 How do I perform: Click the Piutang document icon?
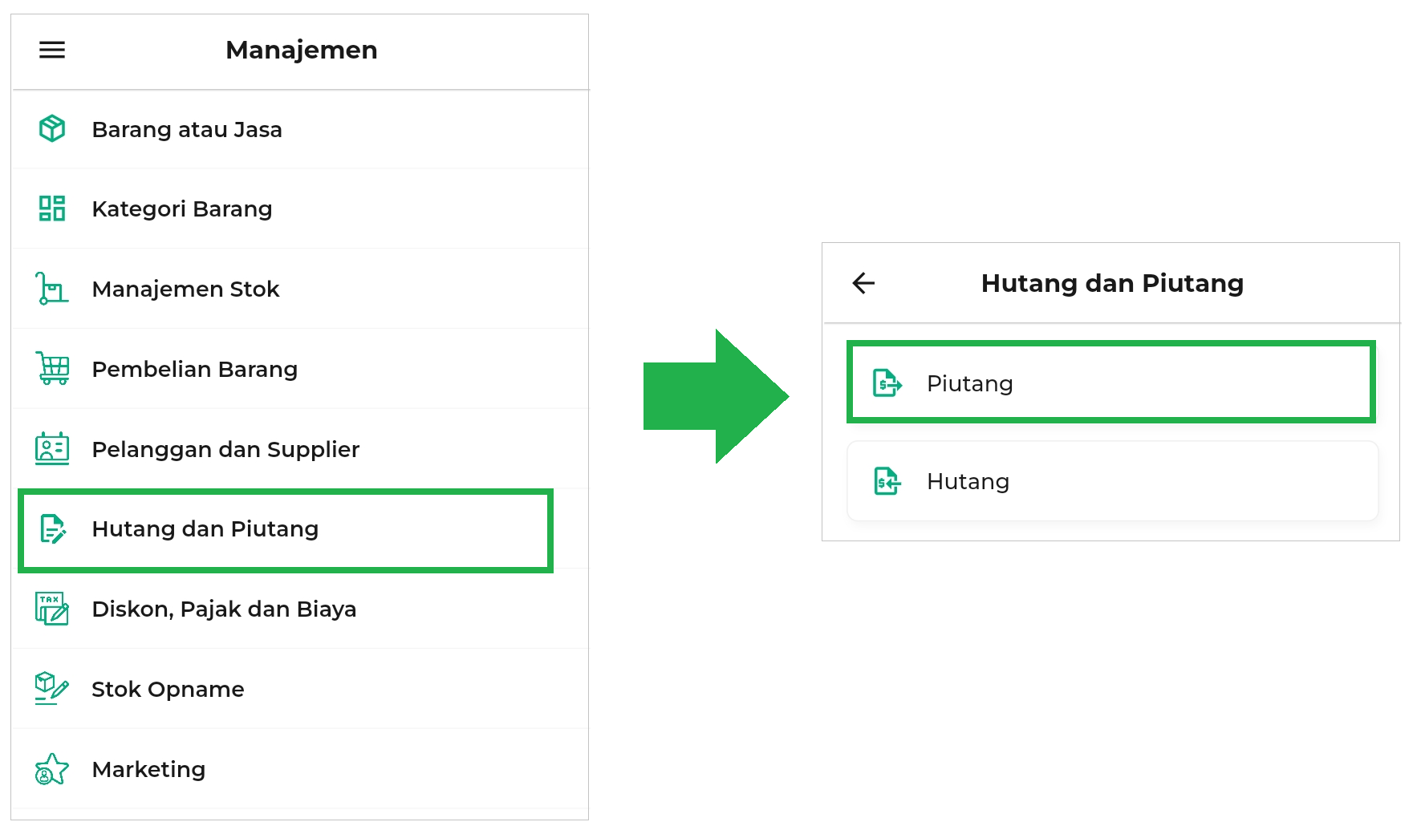(x=887, y=383)
